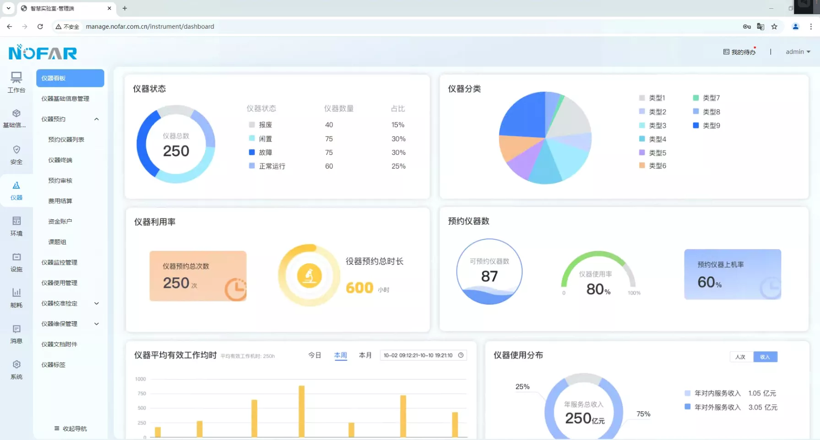Collapse the 仪器预约 submenu
Viewport: 820px width, 440px height.
click(97, 119)
